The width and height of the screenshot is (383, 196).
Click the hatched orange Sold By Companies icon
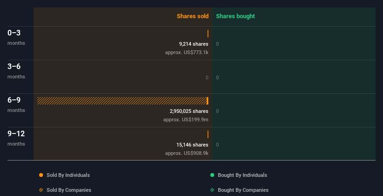41,190
